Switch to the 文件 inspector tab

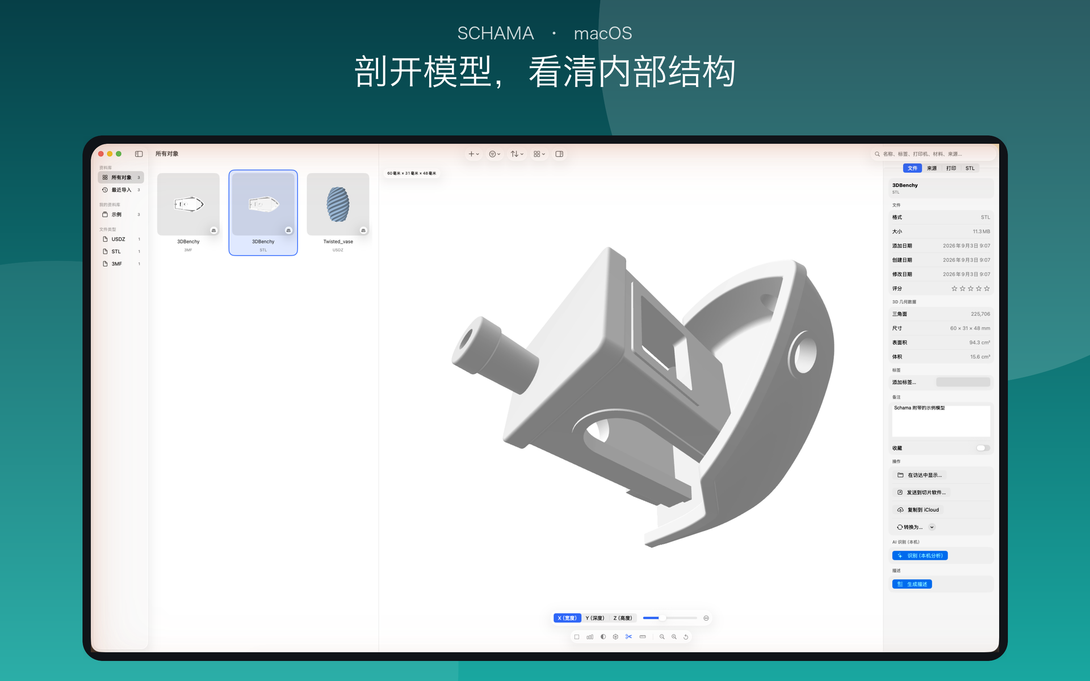[912, 169]
